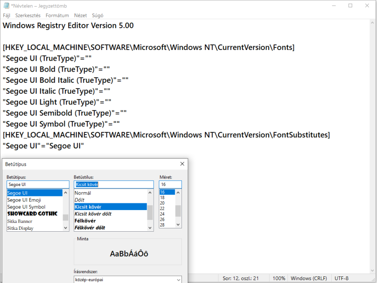
Task: Click the FontSubstitutes registry key line
Action: [x=166, y=135]
